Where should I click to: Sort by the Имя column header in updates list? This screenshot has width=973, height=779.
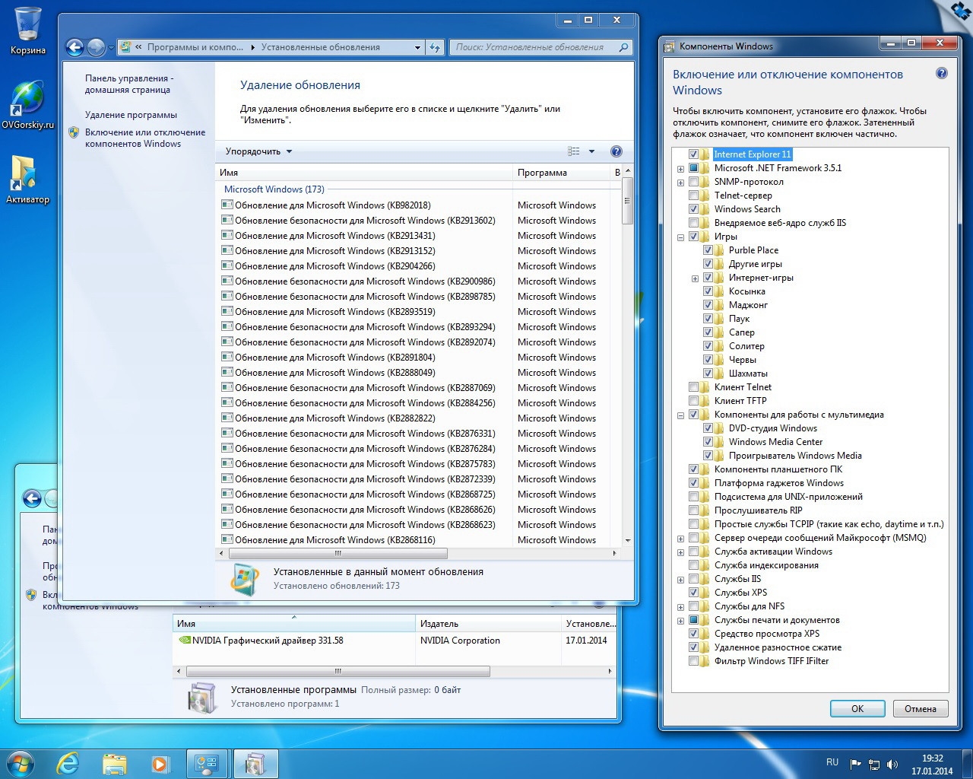(x=364, y=173)
